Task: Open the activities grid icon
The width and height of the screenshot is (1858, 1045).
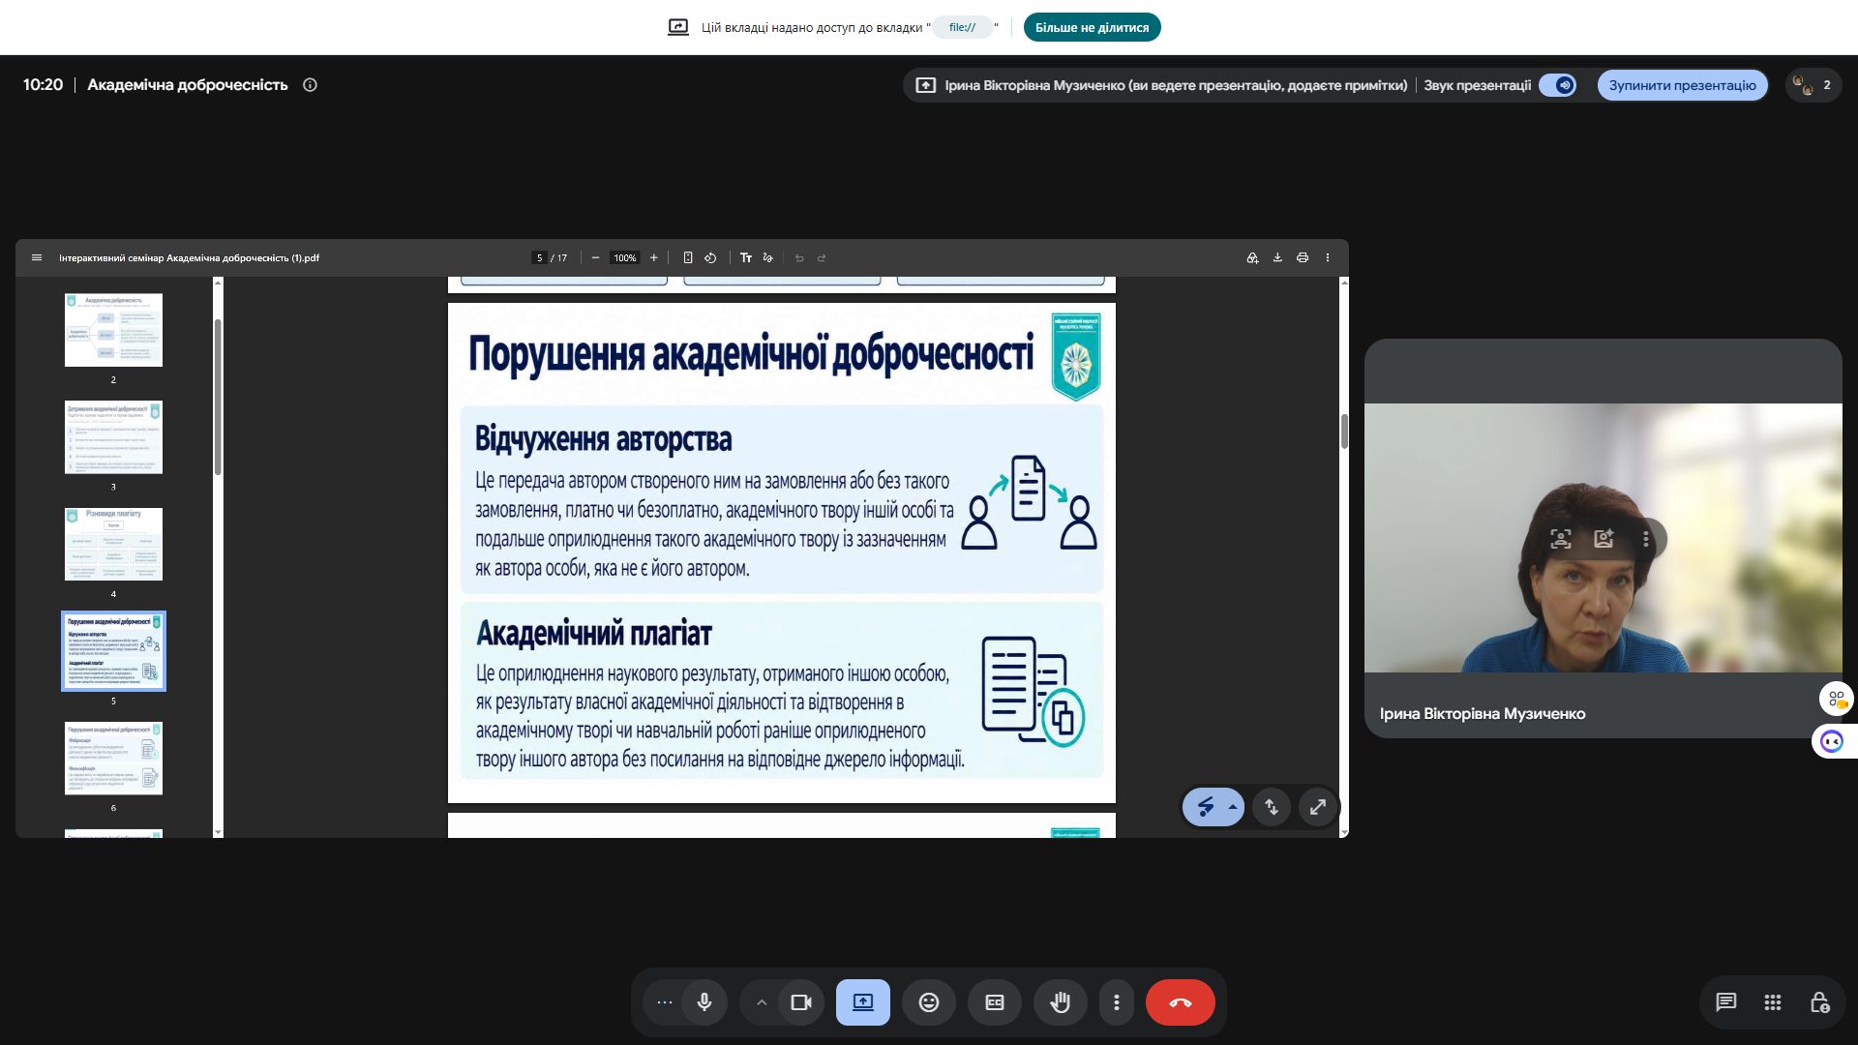Action: click(x=1773, y=1002)
